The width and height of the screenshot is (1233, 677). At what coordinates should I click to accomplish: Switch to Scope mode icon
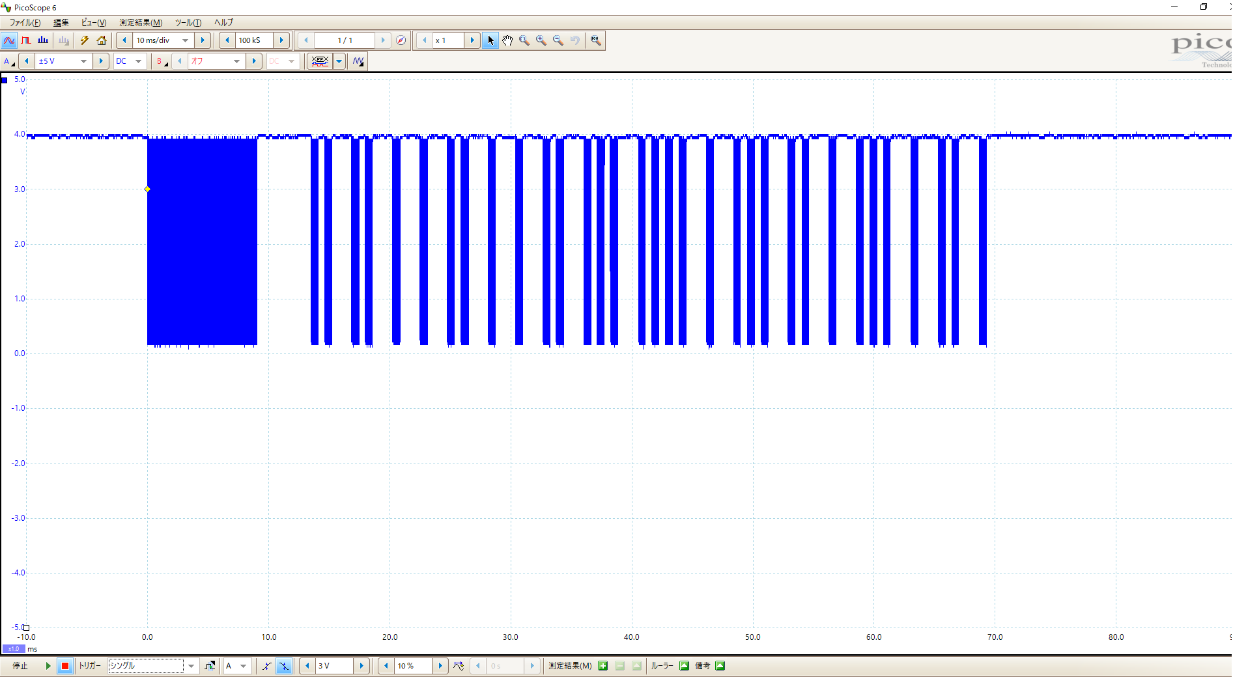click(9, 40)
